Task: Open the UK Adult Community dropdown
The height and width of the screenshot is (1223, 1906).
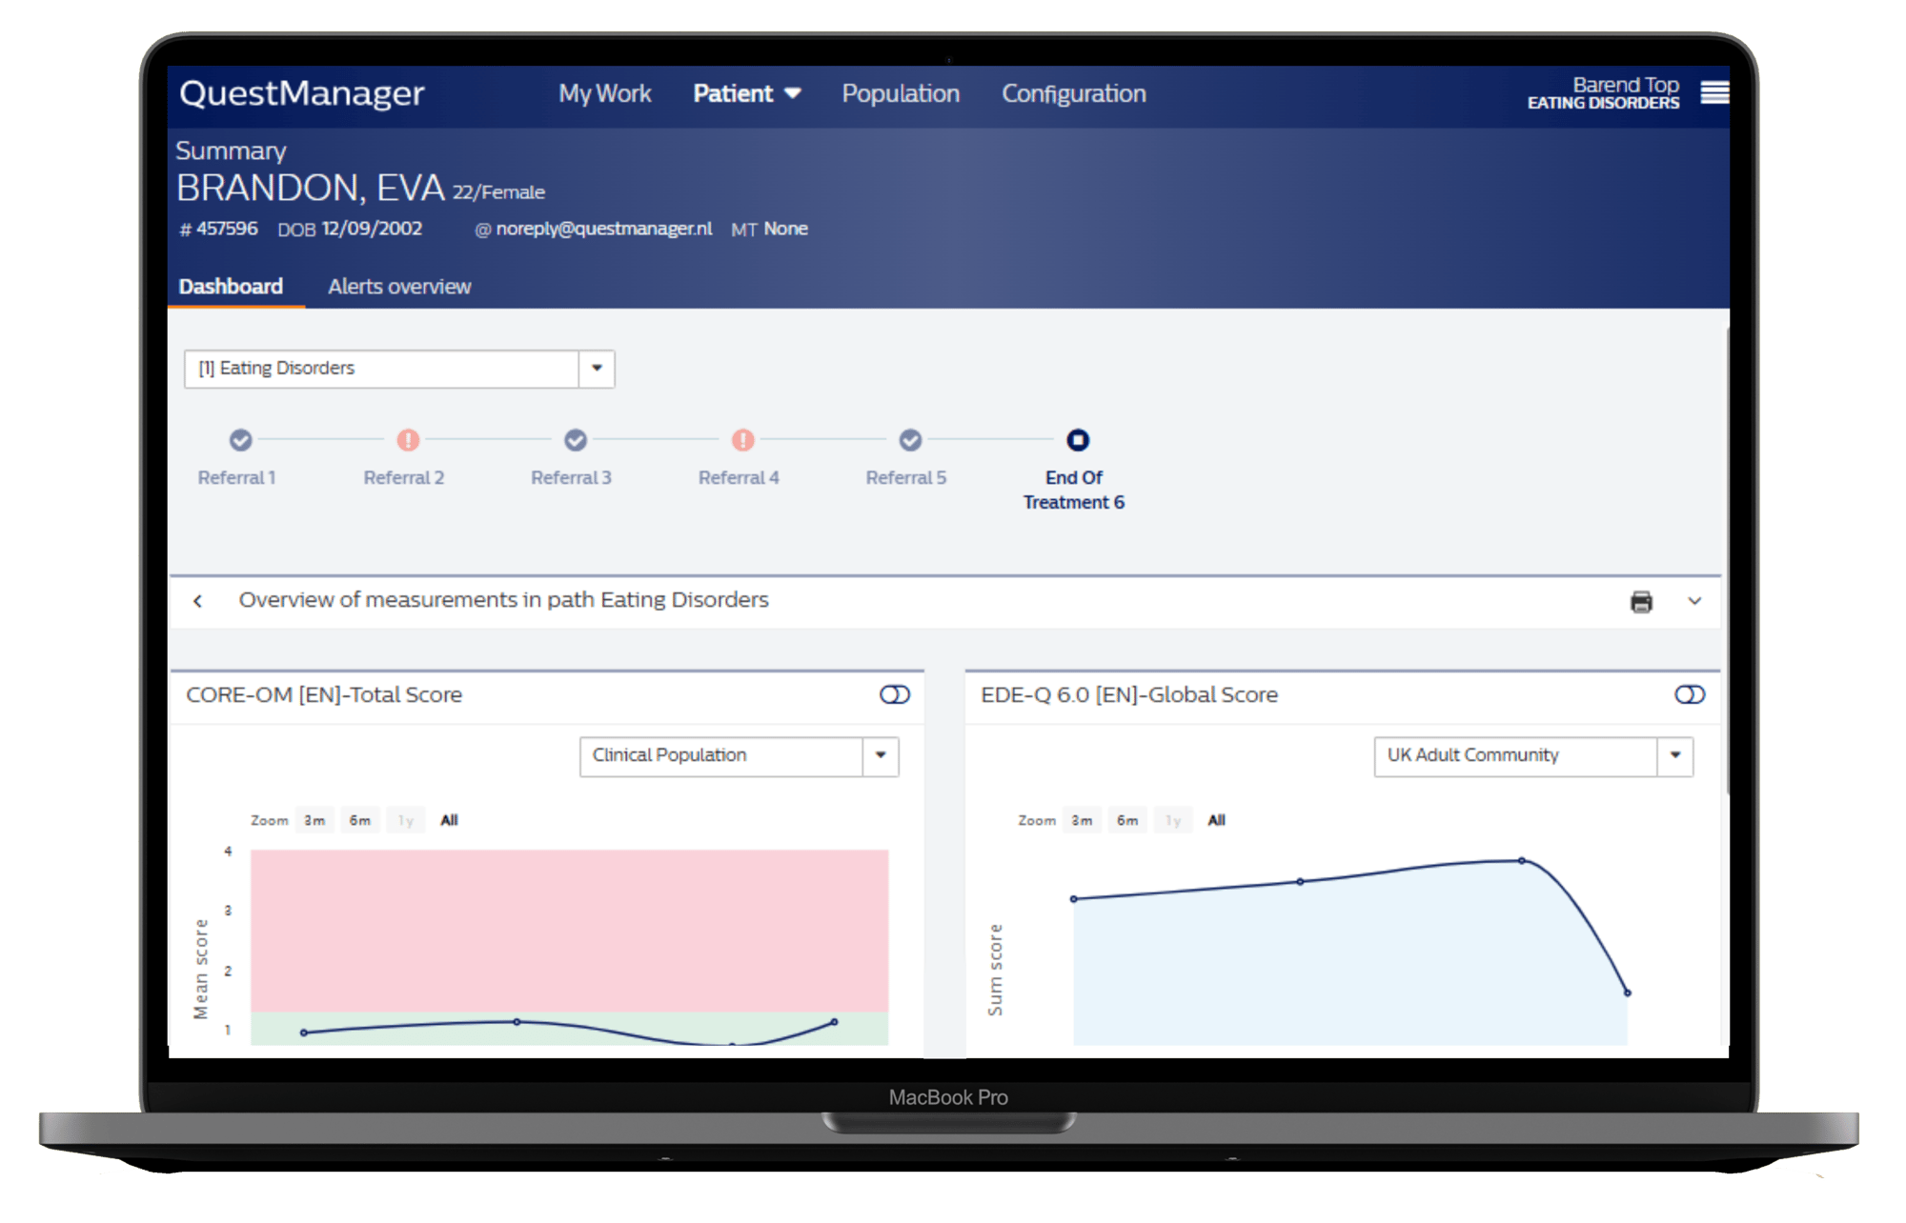Action: [1675, 755]
